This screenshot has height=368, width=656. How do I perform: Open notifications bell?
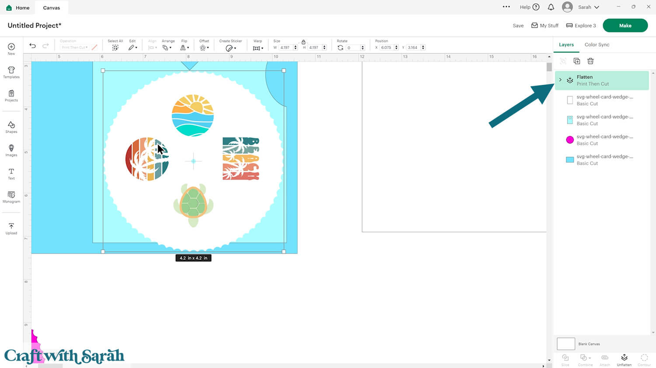[551, 7]
